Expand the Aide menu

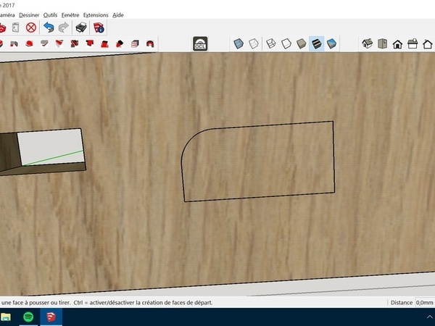point(118,14)
